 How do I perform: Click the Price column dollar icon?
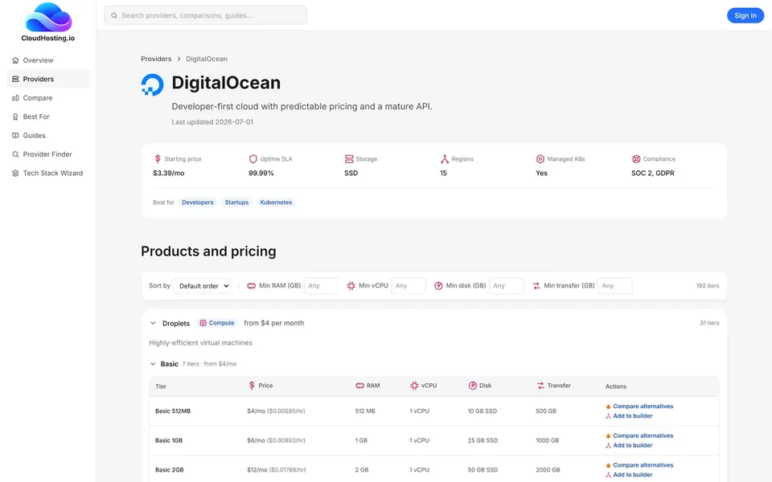point(252,386)
